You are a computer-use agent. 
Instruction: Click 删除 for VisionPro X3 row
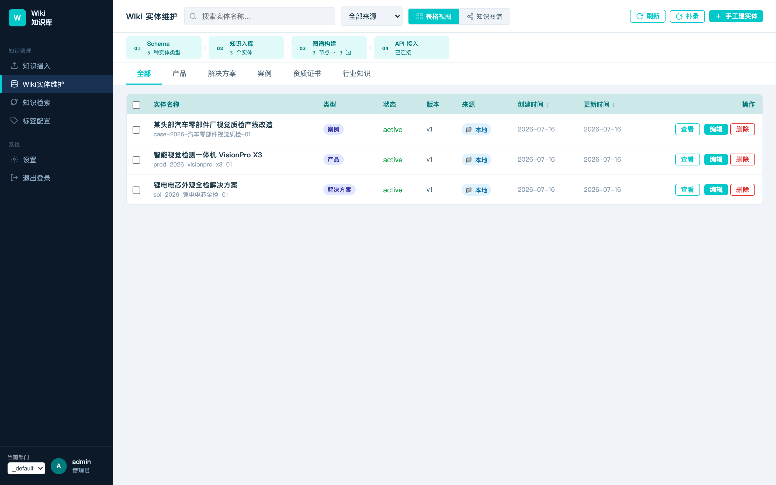(743, 160)
